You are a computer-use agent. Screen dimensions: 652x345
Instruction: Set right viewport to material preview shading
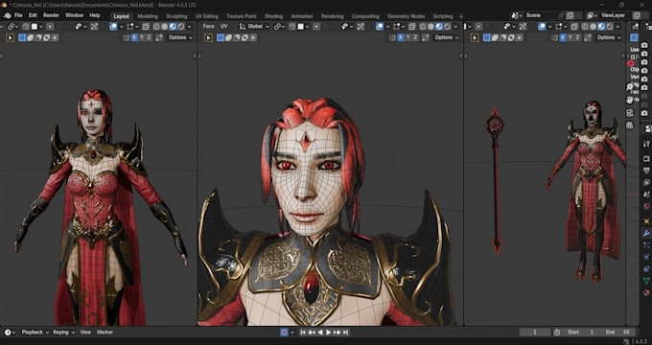click(x=601, y=27)
